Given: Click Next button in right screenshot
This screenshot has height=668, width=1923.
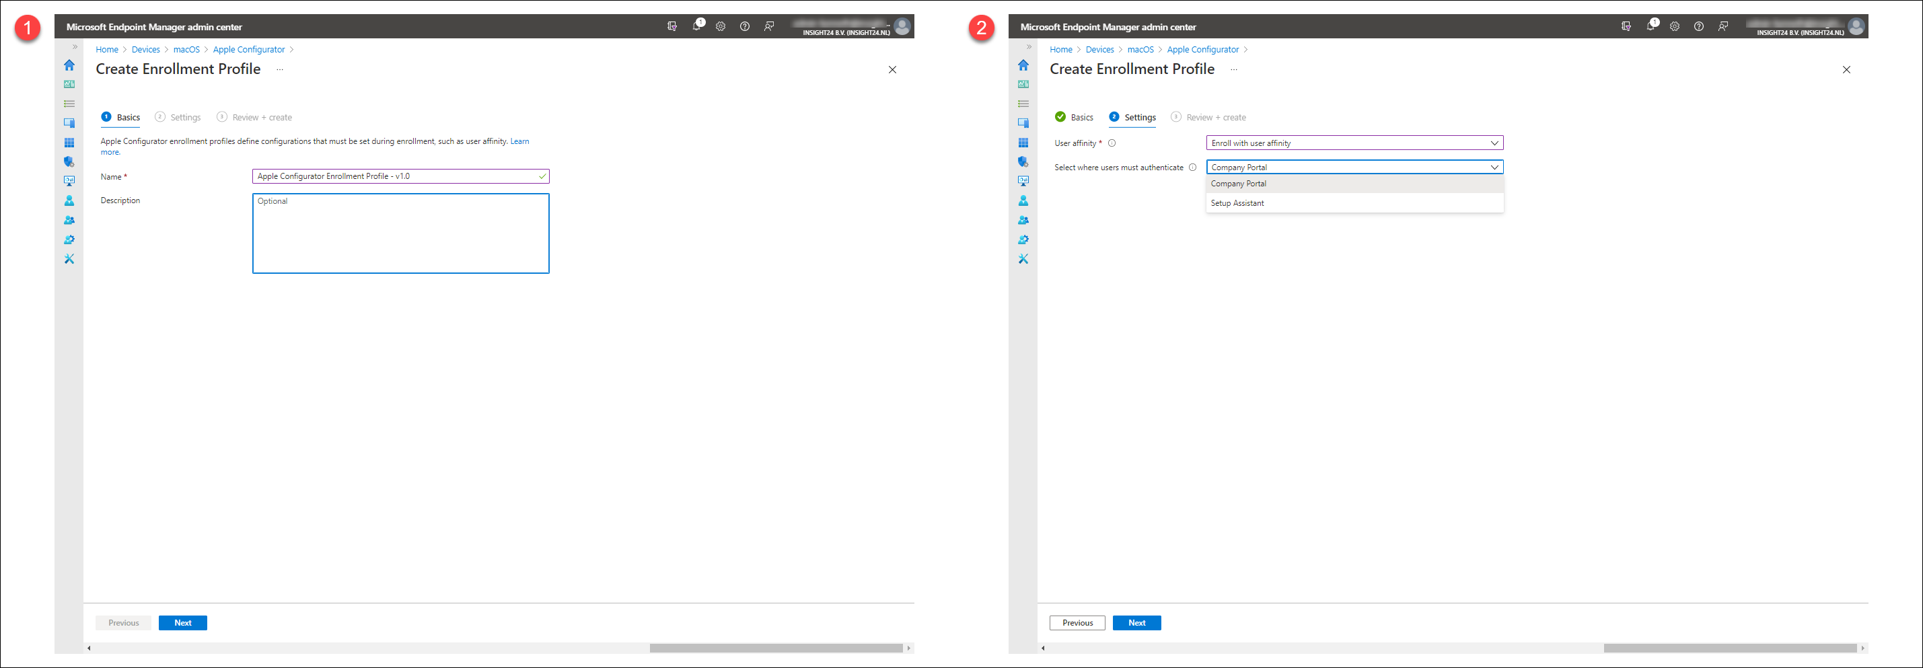Looking at the screenshot, I should pos(1137,623).
